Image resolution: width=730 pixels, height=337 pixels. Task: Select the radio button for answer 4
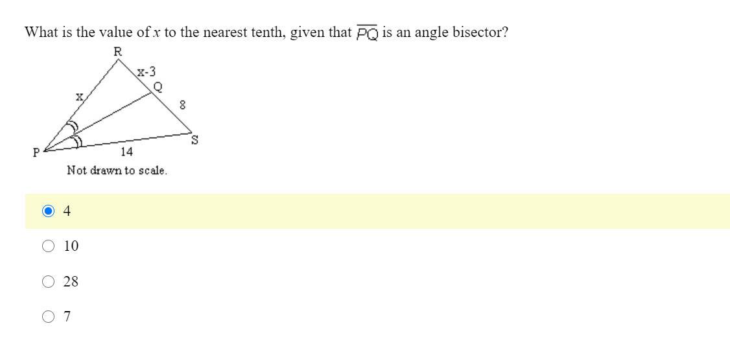pos(47,211)
